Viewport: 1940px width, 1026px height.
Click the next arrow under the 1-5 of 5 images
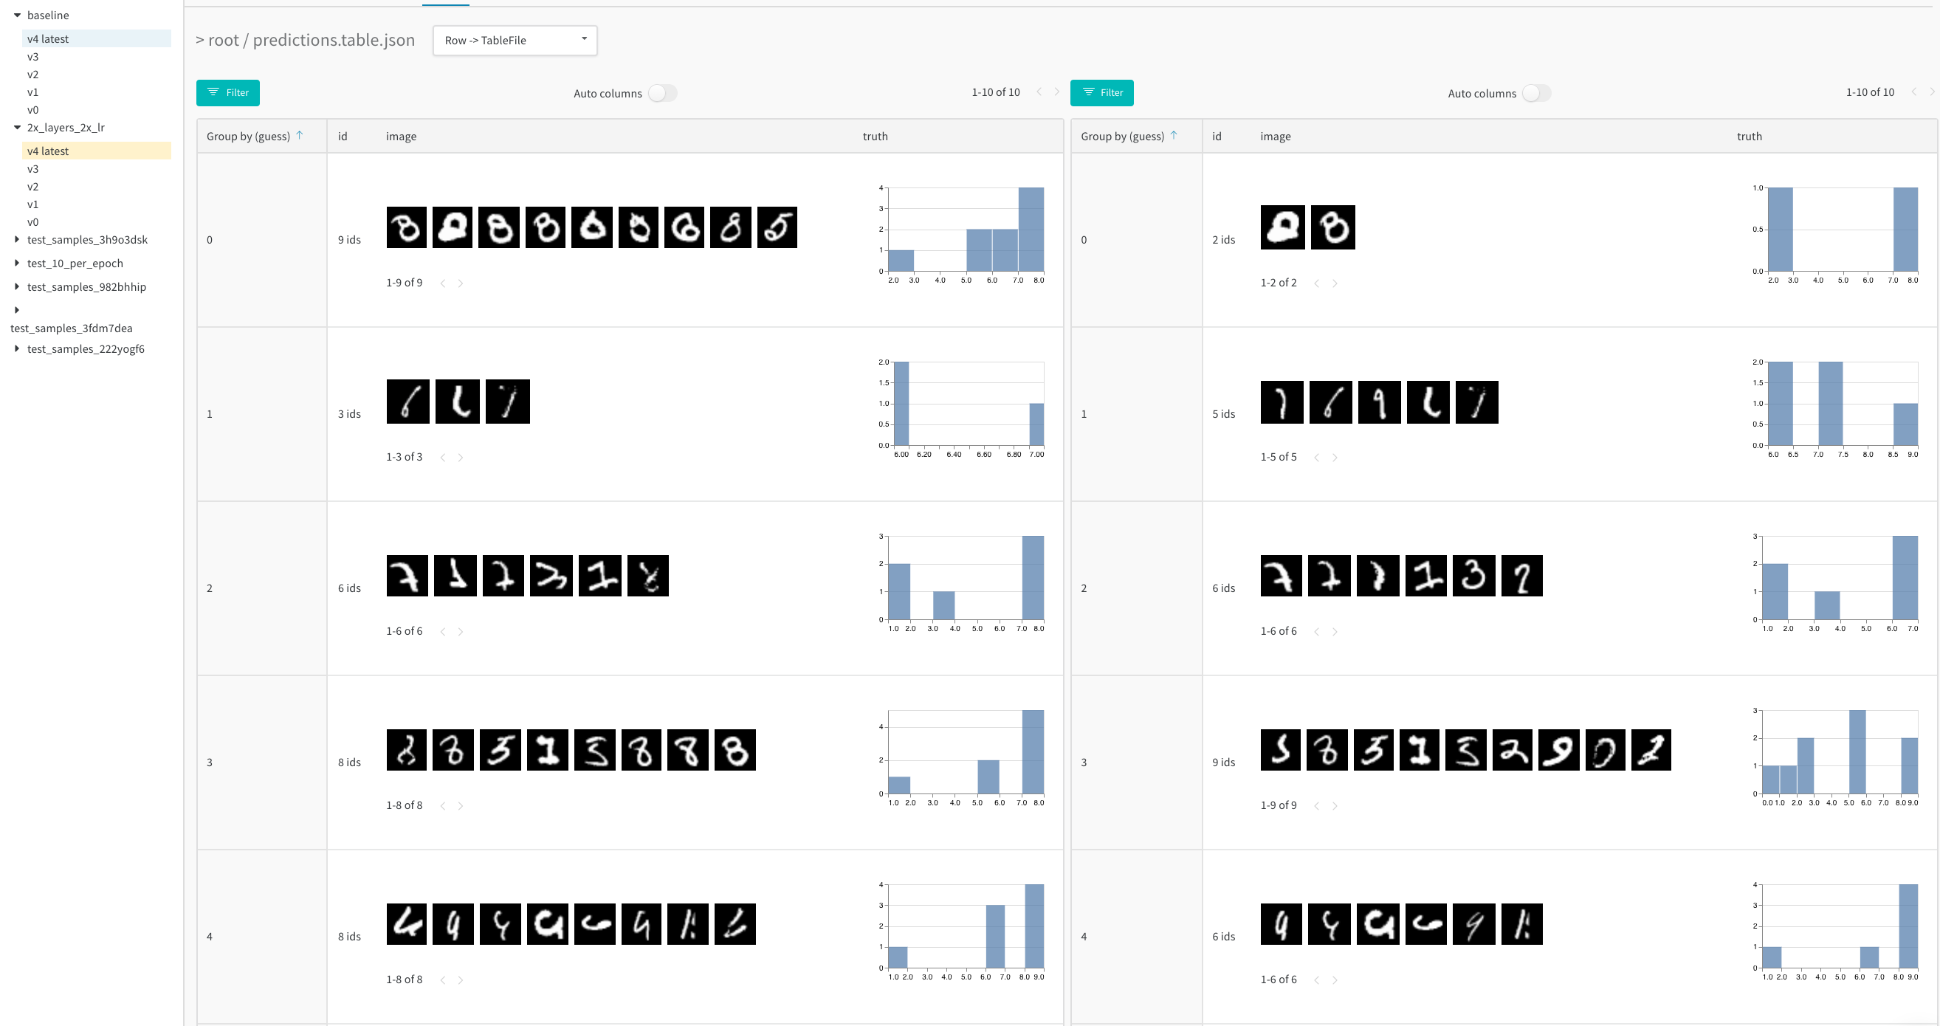tap(1335, 456)
